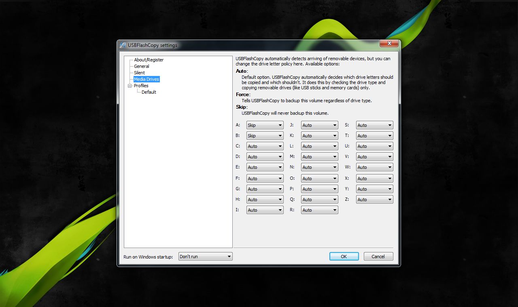Viewport: 518px width, 307px height.
Task: Open the drive W: policy dropdown
Action: coord(374,167)
